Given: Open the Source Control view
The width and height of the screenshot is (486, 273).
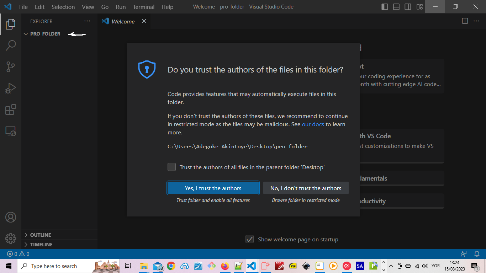Looking at the screenshot, I should (11, 66).
